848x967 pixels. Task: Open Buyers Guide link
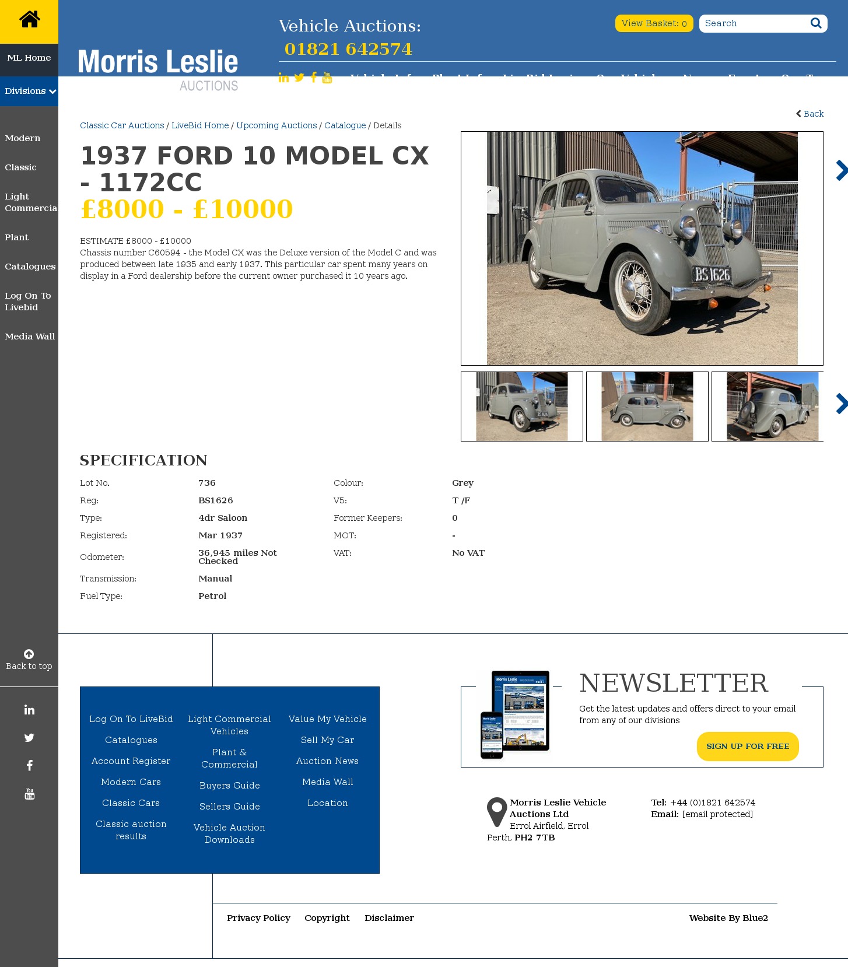point(230,786)
